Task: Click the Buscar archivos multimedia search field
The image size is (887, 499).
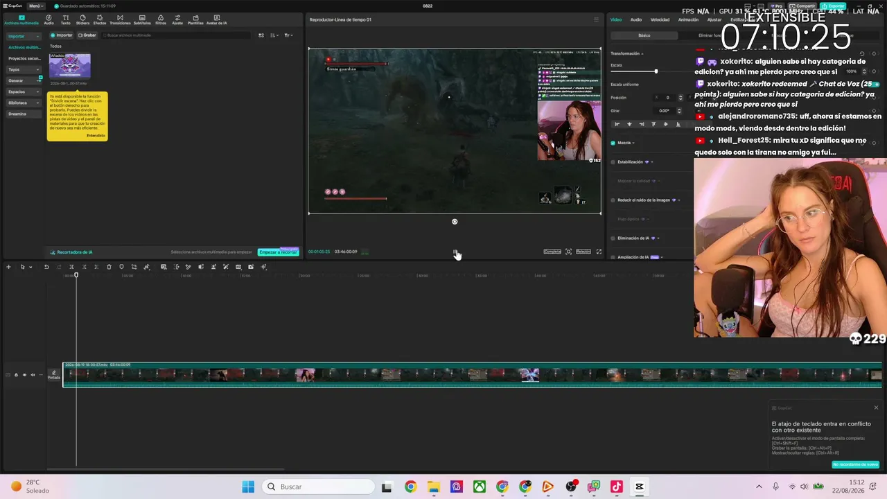Action: click(177, 35)
